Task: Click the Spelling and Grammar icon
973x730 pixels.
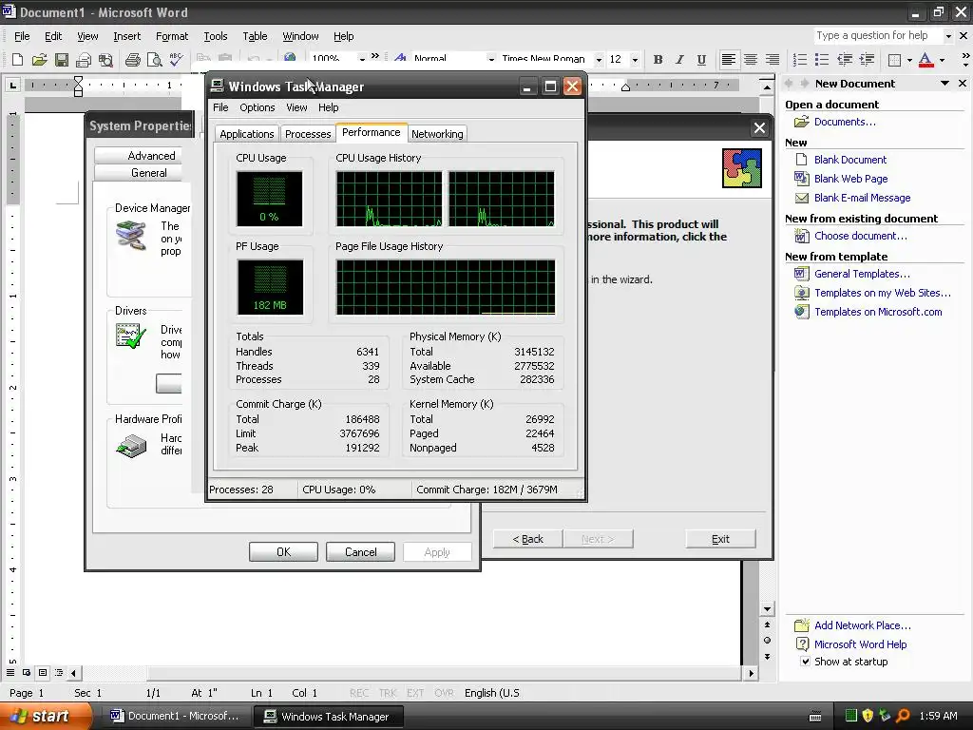Action: pos(176,60)
